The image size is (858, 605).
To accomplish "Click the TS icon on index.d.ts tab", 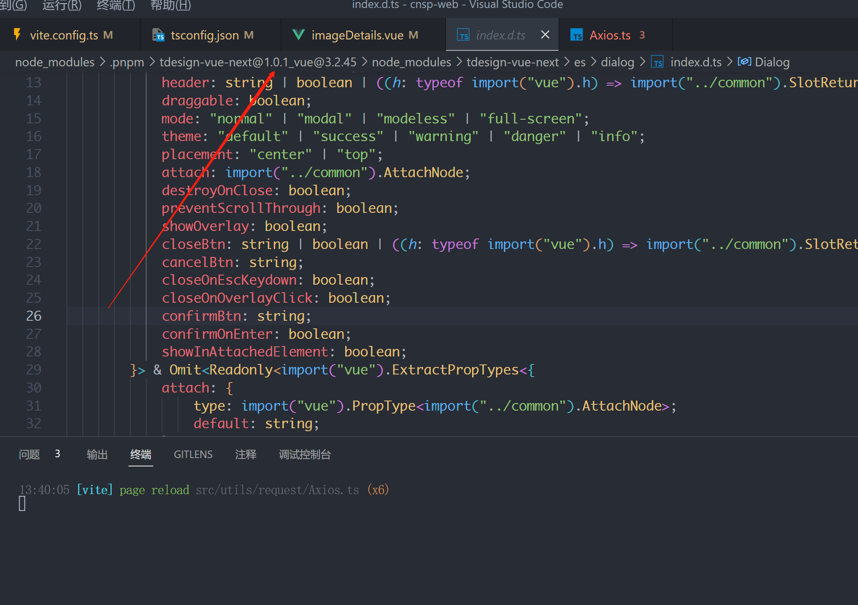I will [x=463, y=35].
